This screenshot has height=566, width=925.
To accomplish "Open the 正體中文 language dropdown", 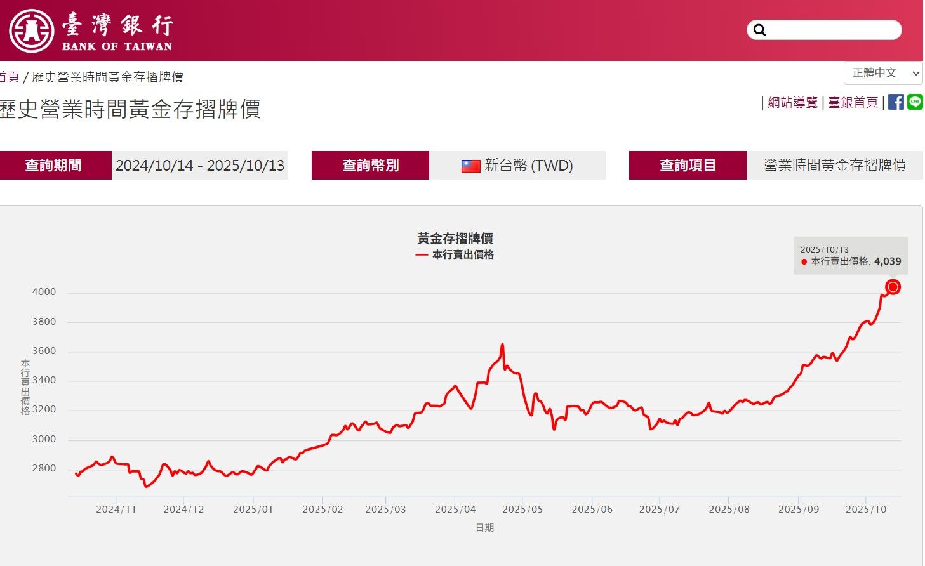I will click(882, 72).
